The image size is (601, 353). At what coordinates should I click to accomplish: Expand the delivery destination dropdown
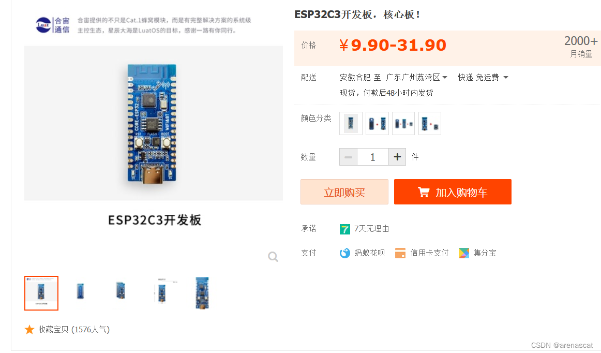pyautogui.click(x=445, y=78)
